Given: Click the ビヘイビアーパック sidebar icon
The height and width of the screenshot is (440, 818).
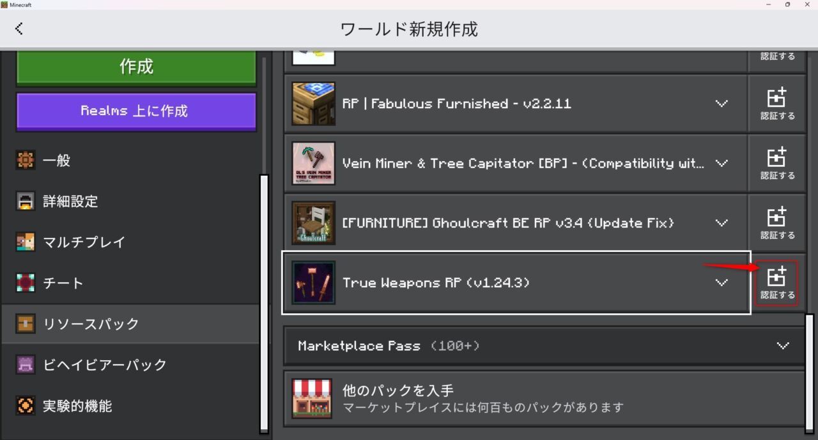Looking at the screenshot, I should coord(26,365).
